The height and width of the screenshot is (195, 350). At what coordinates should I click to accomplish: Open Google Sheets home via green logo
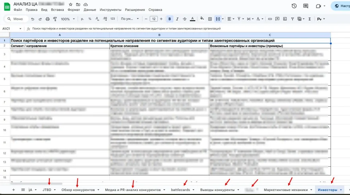7,7
